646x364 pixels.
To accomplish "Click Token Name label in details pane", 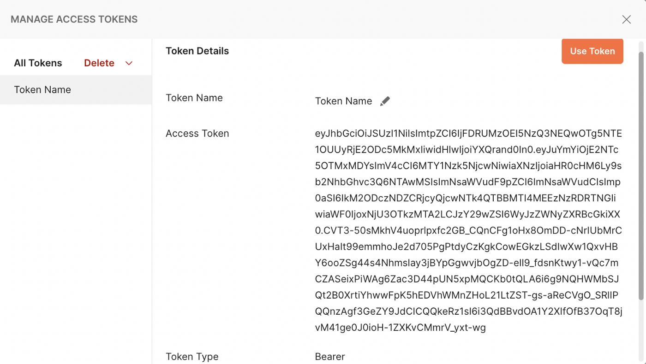I will (x=194, y=98).
